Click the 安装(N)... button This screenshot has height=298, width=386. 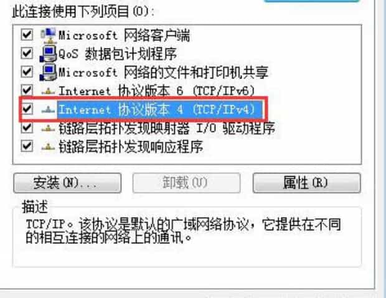click(67, 183)
